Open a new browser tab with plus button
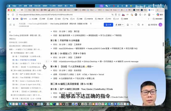This screenshot has width=171, height=111. pos(157,10)
